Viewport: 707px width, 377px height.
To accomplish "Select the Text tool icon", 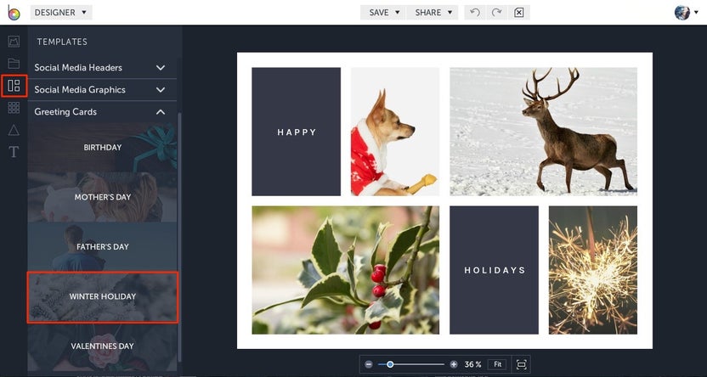I will (x=14, y=152).
